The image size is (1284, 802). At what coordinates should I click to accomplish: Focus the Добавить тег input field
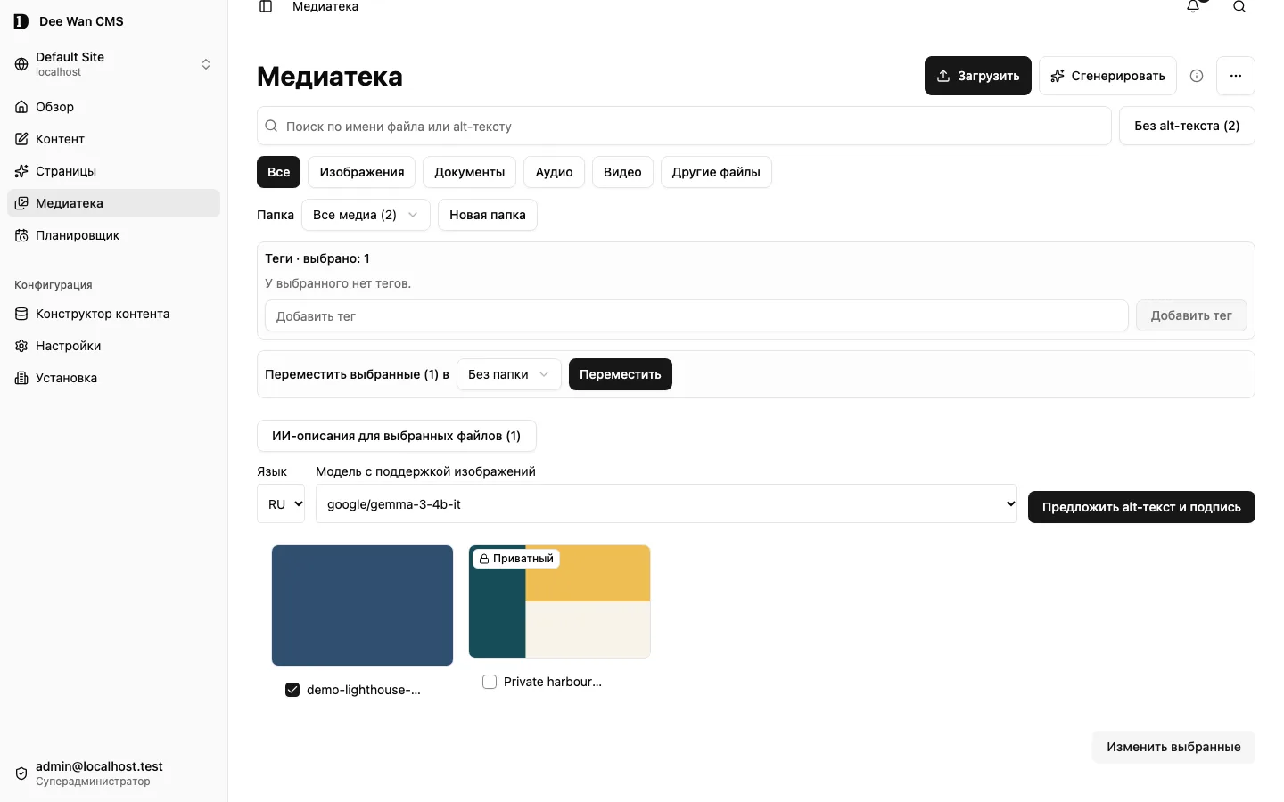(x=696, y=315)
